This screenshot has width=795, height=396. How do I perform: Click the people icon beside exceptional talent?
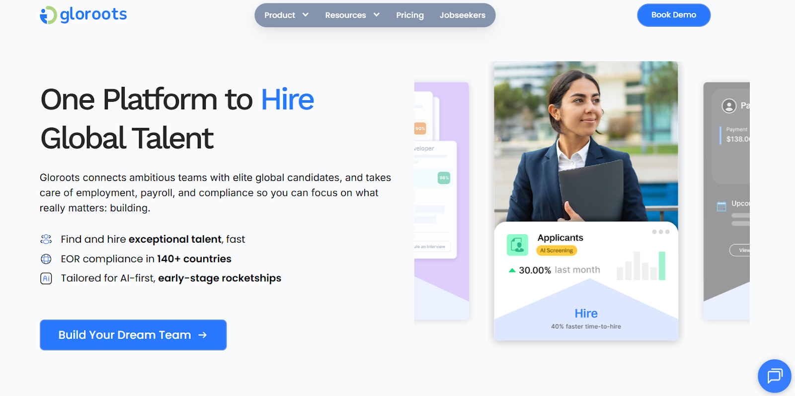coord(46,239)
